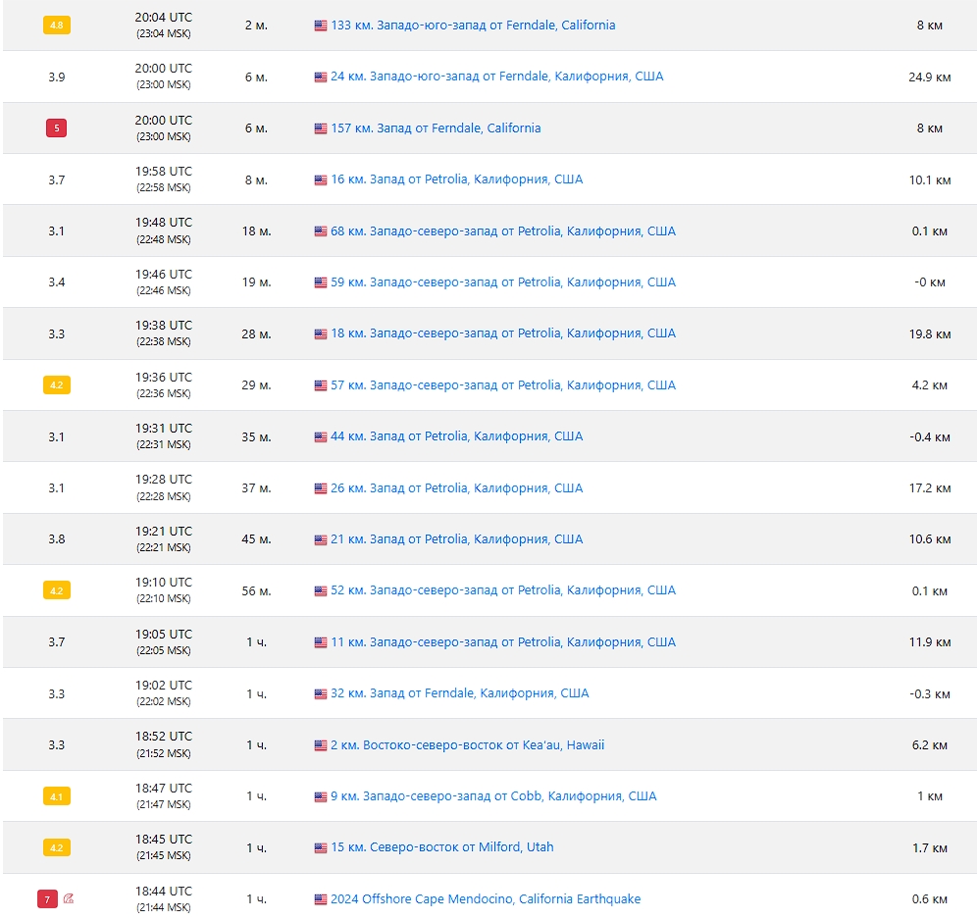Image resolution: width=977 pixels, height=920 pixels.
Task: Click US flag in 21 км Petrolia row
Action: pos(320,539)
